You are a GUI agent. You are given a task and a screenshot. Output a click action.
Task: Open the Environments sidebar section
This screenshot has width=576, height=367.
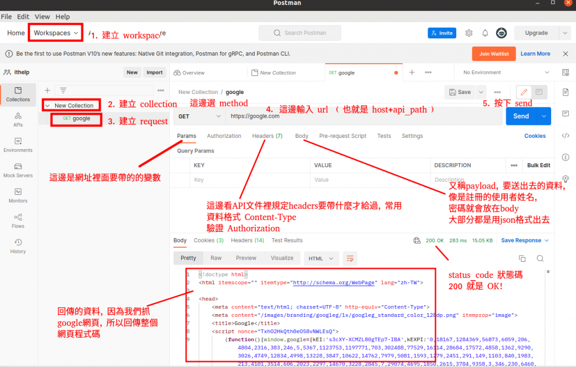point(18,145)
